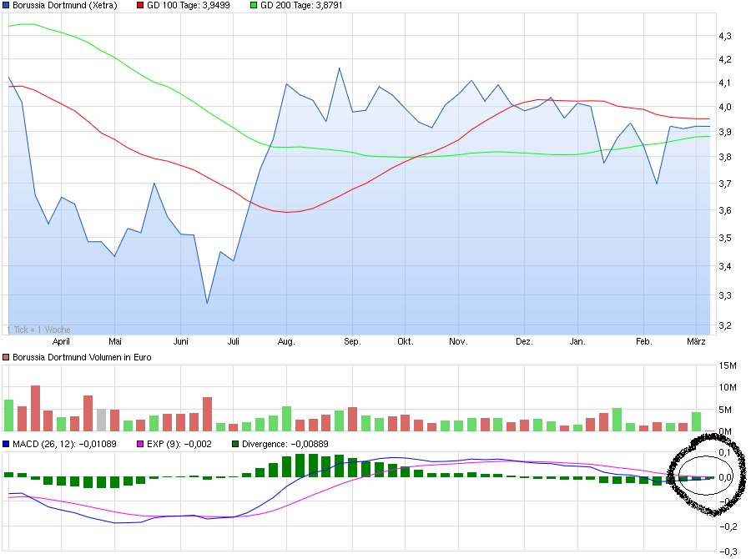The height and width of the screenshot is (559, 751).
Task: Click the 3,6 price axis value
Action: [725, 210]
